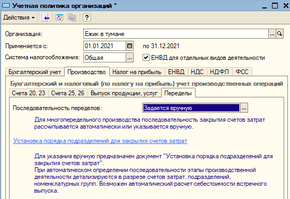Click the magnifier icon next to organization
Screen dimensions: 290x199
tap(279, 34)
